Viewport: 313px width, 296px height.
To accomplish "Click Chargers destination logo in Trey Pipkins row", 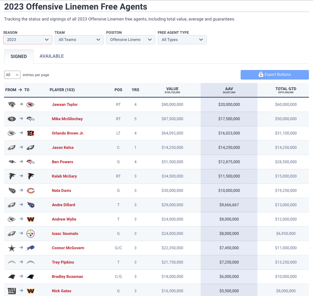I will coord(30,262).
